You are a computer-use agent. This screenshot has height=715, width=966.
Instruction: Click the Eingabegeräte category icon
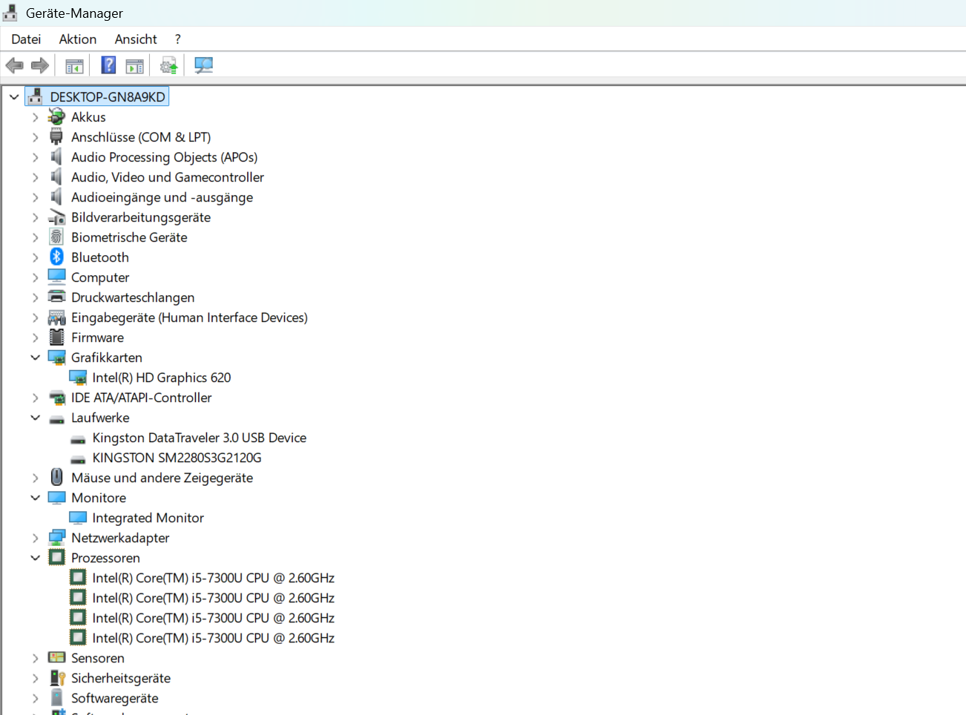pos(56,317)
